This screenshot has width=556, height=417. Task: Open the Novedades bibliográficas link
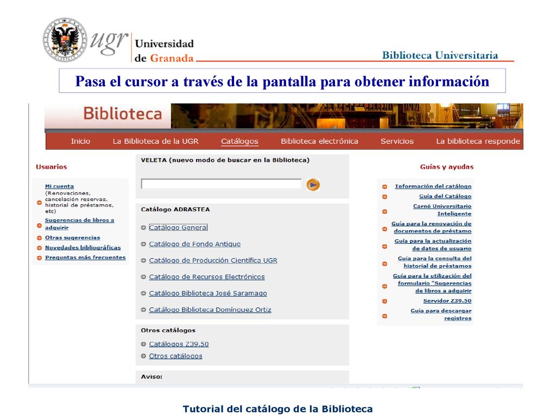(x=83, y=248)
